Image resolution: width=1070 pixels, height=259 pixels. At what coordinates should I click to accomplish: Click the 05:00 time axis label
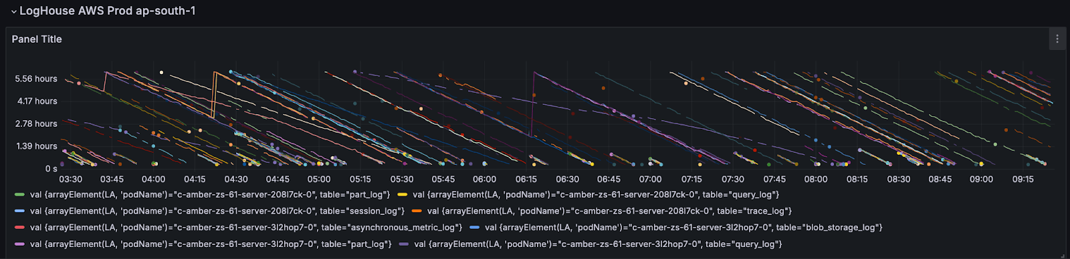pos(319,180)
